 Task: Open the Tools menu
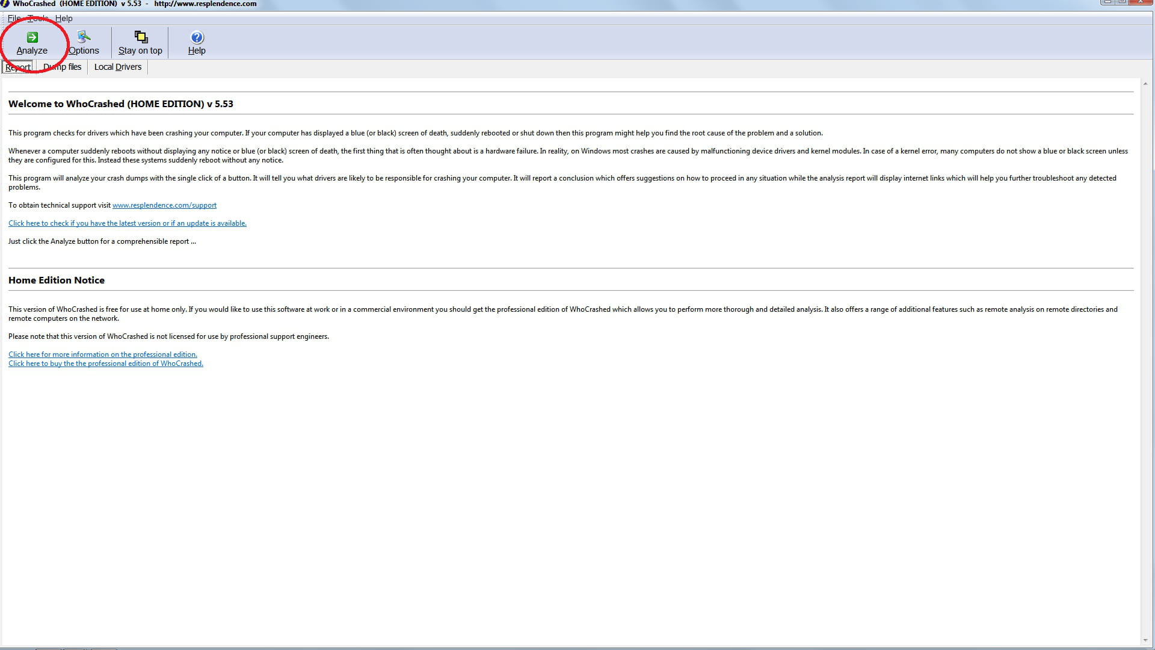38,18
